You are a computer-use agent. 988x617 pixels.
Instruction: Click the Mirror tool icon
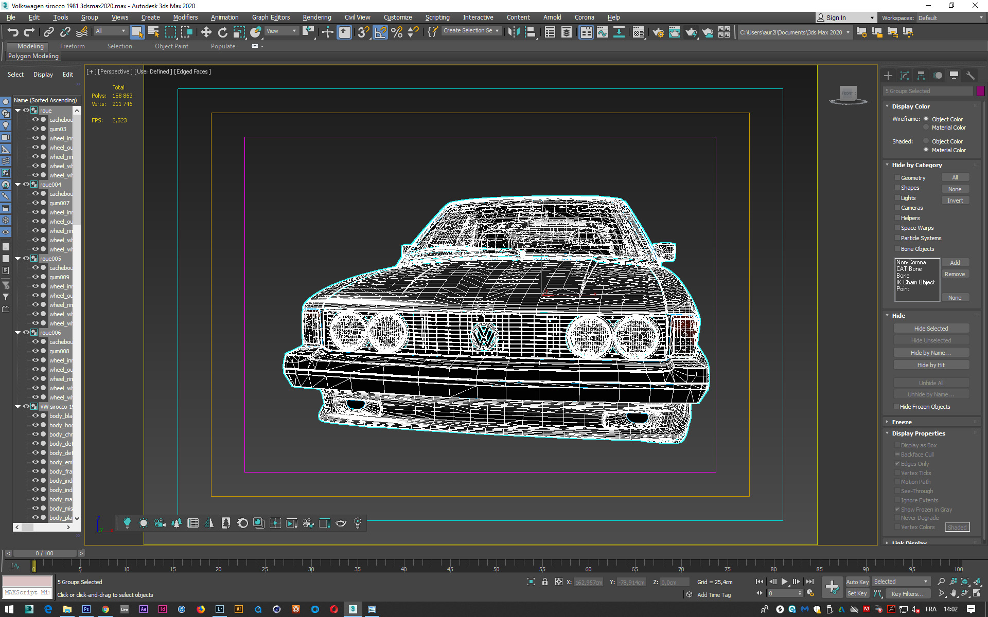click(513, 32)
